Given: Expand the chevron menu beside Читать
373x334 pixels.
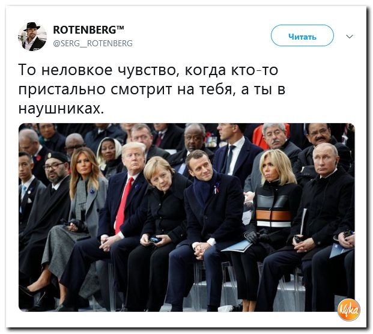Looking at the screenshot, I should 349,37.
